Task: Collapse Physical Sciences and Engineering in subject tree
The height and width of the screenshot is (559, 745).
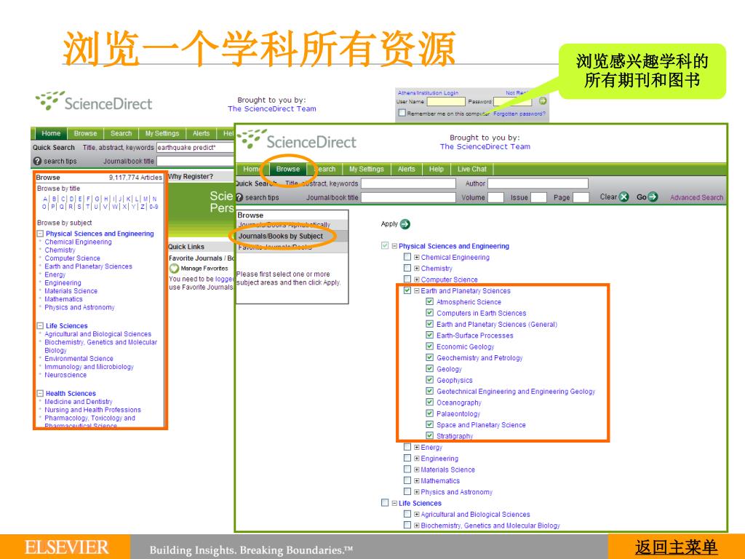Action: click(x=394, y=246)
